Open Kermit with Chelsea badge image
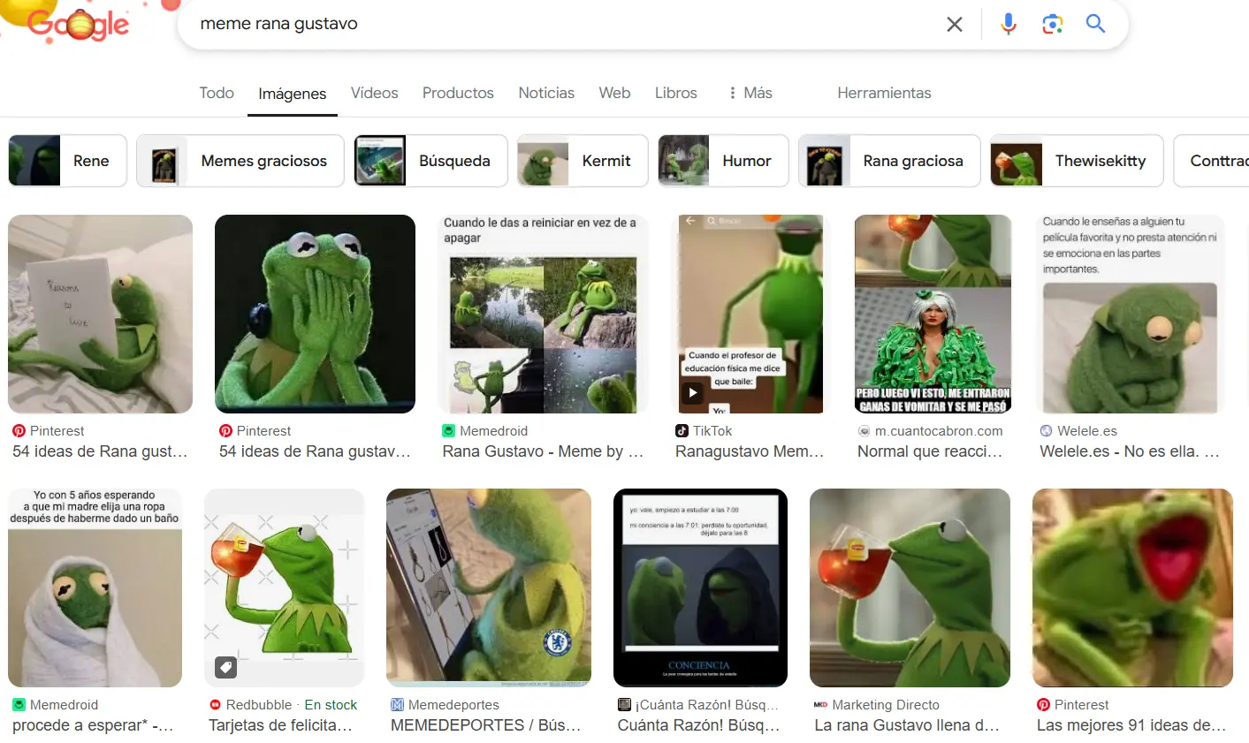The height and width of the screenshot is (743, 1249). (489, 588)
